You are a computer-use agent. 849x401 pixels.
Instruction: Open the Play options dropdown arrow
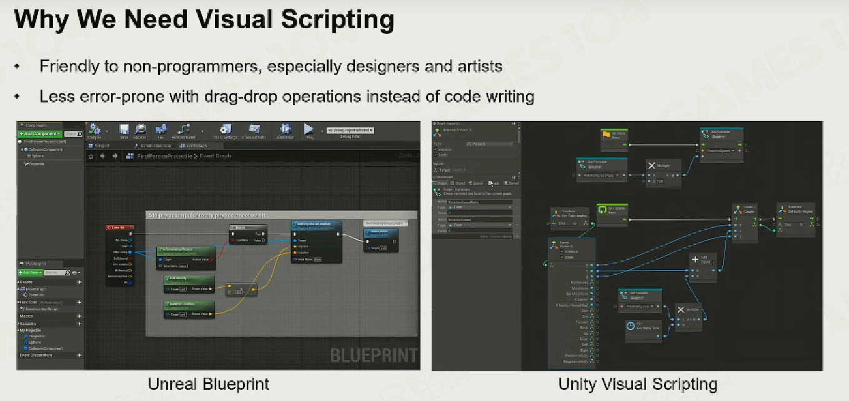(x=322, y=131)
